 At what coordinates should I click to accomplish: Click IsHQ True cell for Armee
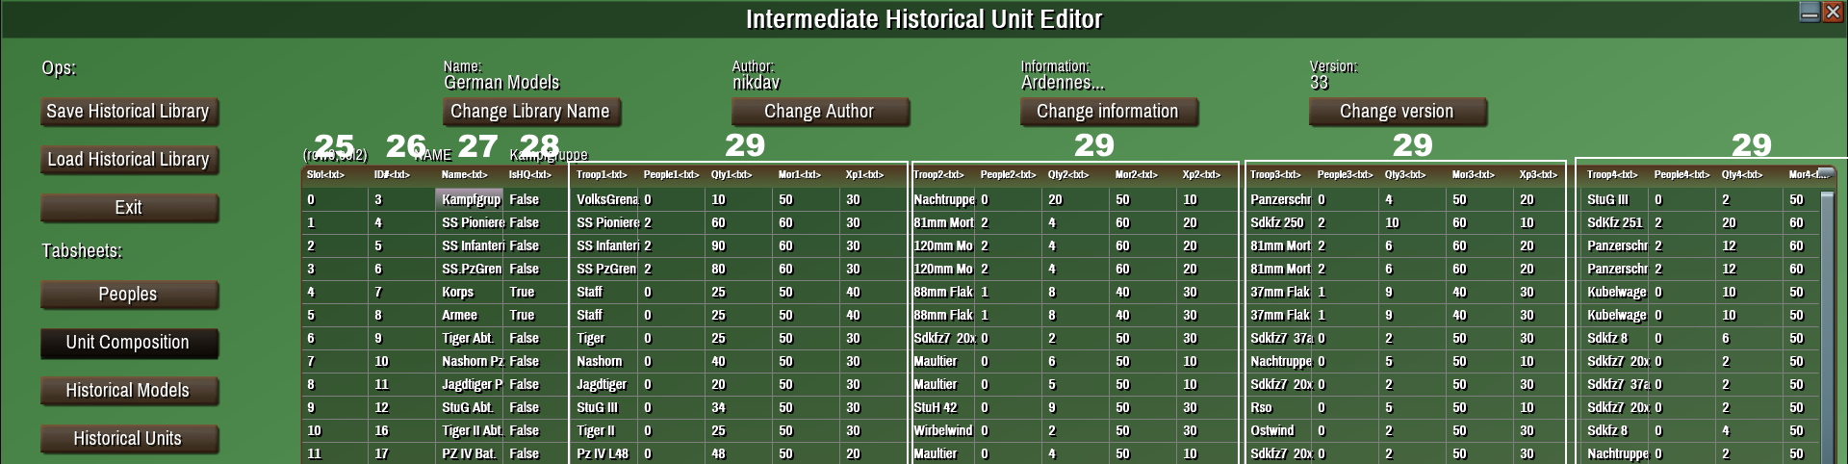click(523, 315)
